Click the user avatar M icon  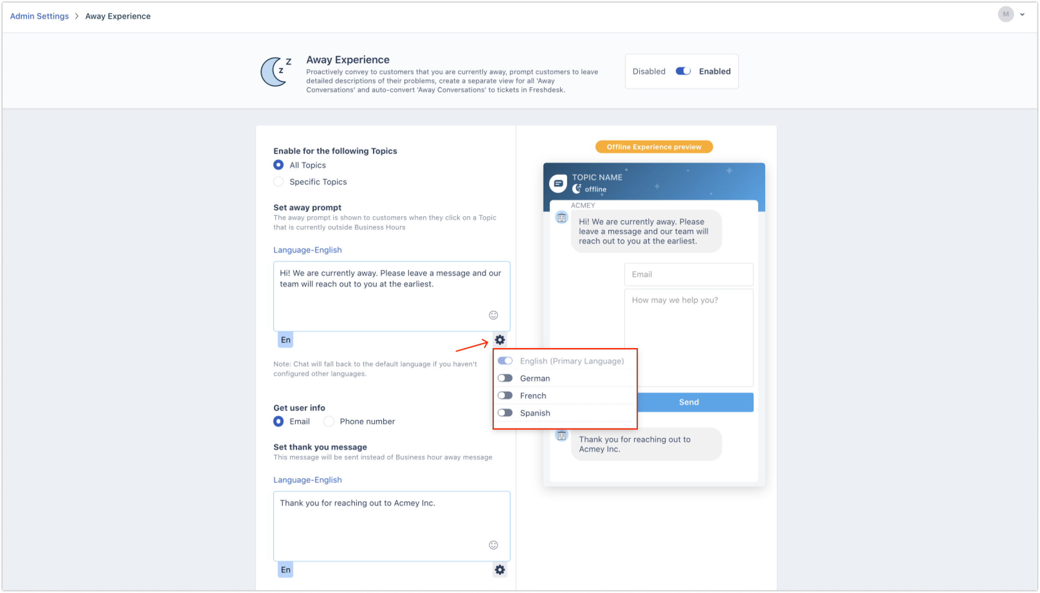click(1005, 15)
